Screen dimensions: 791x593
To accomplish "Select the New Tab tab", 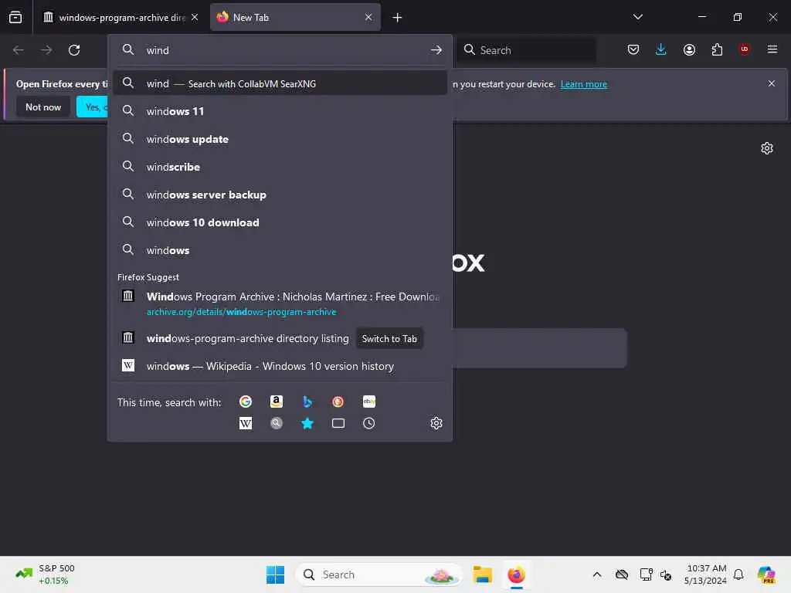I will (295, 18).
